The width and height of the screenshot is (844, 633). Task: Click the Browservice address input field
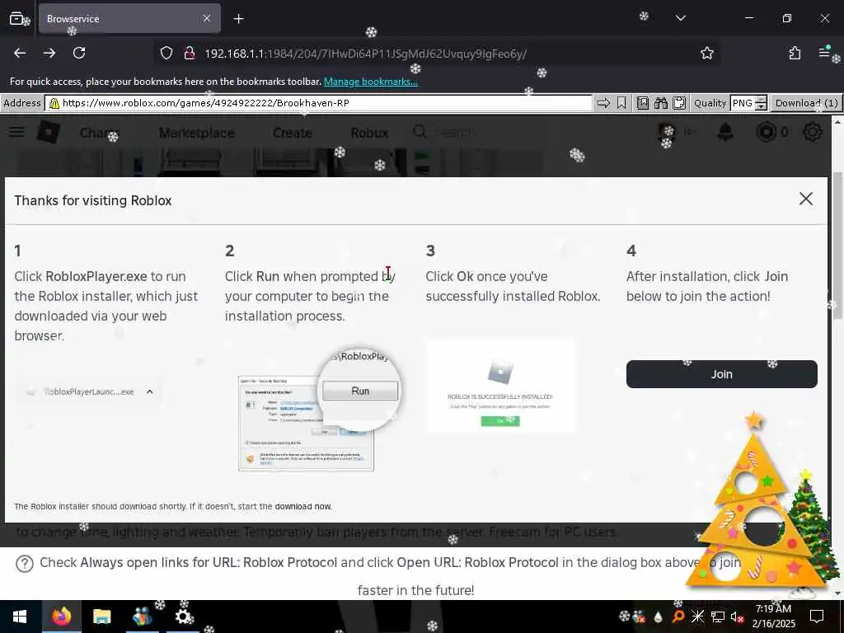coord(320,103)
